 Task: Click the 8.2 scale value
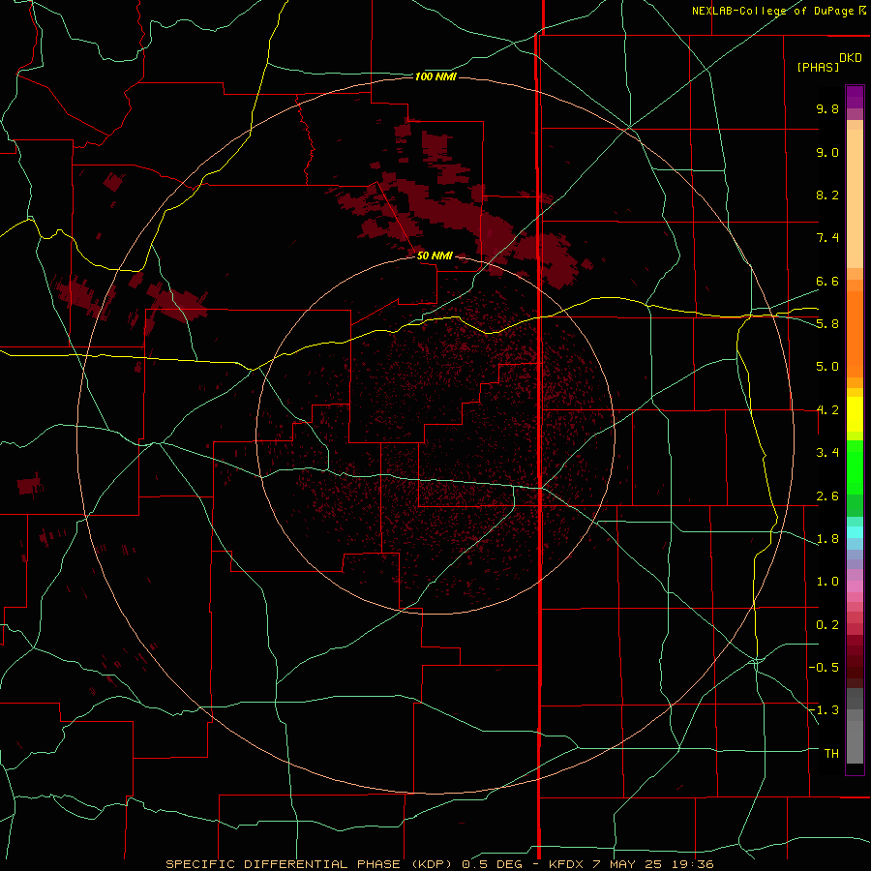click(x=827, y=195)
